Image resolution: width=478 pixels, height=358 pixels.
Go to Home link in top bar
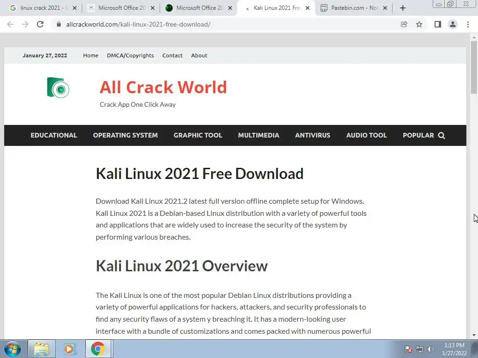pyautogui.click(x=91, y=55)
